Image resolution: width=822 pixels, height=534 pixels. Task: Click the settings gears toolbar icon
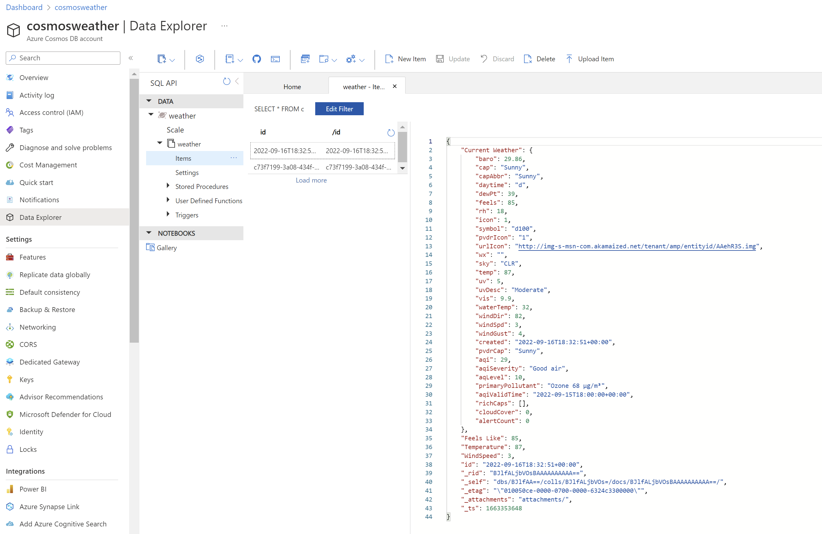(x=351, y=59)
